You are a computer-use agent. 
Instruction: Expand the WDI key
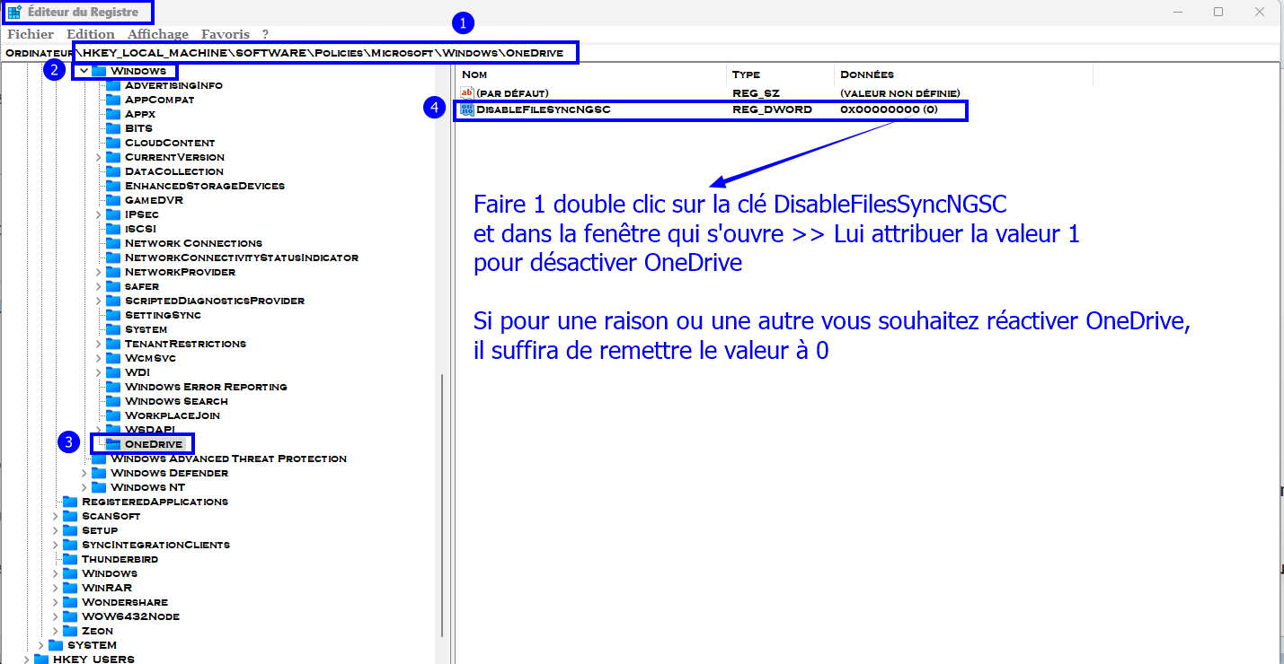[99, 372]
